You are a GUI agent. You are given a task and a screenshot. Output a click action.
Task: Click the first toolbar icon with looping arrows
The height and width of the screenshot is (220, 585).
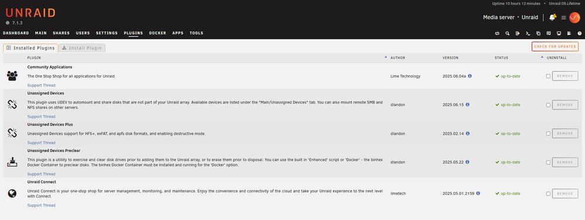pyautogui.click(x=497, y=33)
